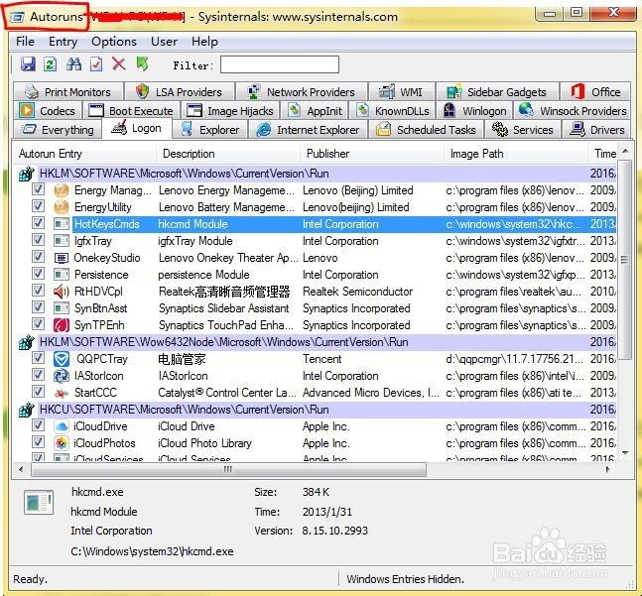Click the EnergyUtility entry icon
This screenshot has width=642, height=596.
pyautogui.click(x=62, y=207)
